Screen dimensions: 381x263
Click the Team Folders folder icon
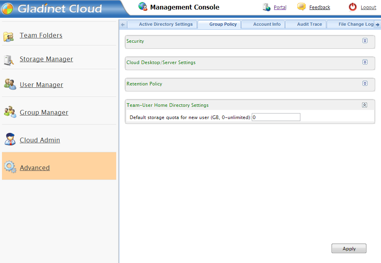tap(9, 37)
